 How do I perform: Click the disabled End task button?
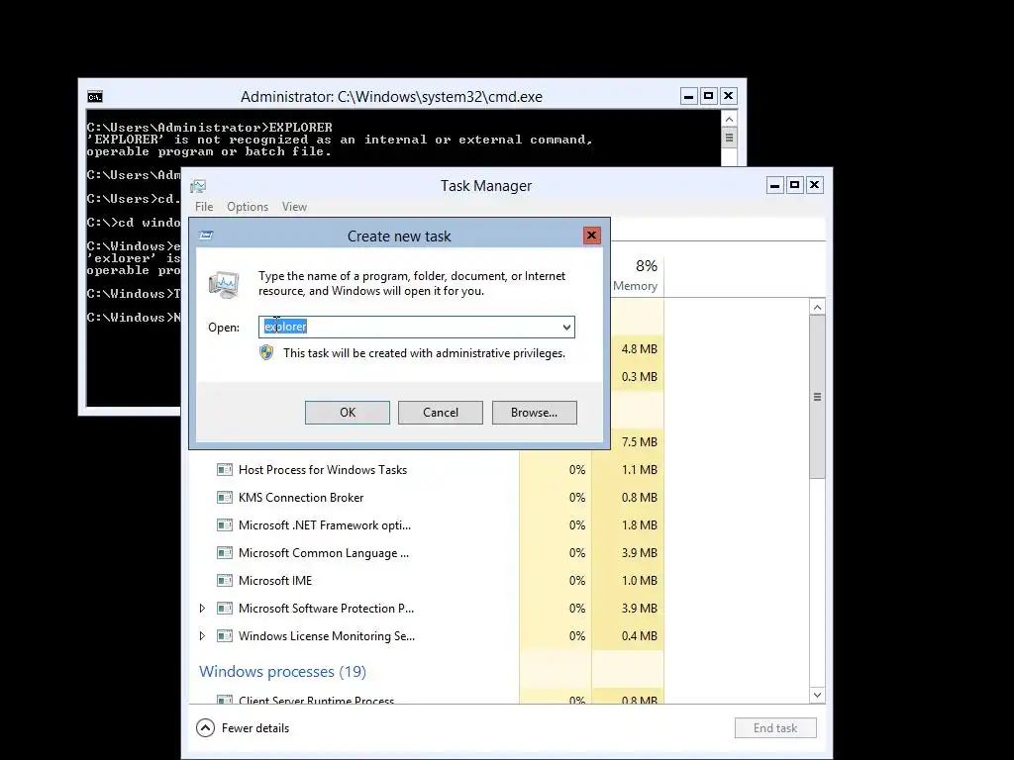point(775,728)
